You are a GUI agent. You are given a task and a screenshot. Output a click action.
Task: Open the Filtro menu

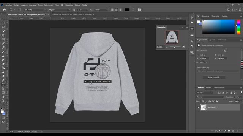tap(57, 5)
